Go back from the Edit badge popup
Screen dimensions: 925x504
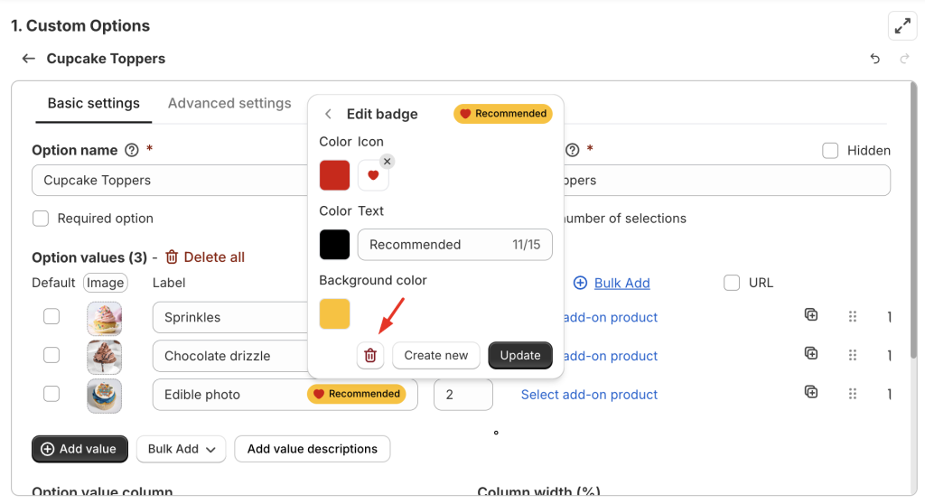(328, 114)
